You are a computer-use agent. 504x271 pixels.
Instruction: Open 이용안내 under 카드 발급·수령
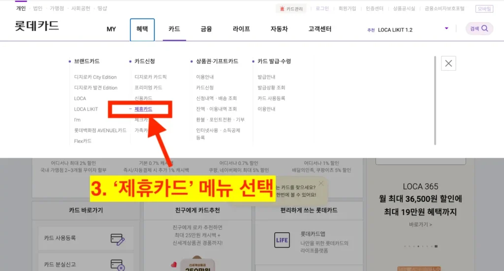[x=266, y=108]
